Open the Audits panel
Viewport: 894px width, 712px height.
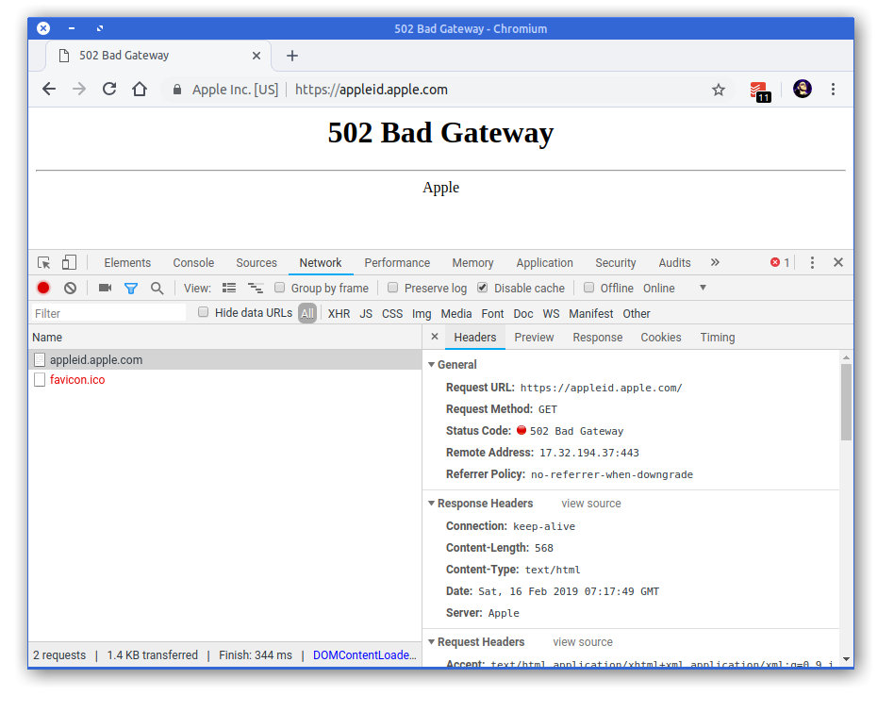pyautogui.click(x=674, y=263)
